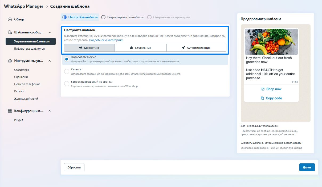
Task: Click the bank building configurations icon
Action: click(10, 111)
